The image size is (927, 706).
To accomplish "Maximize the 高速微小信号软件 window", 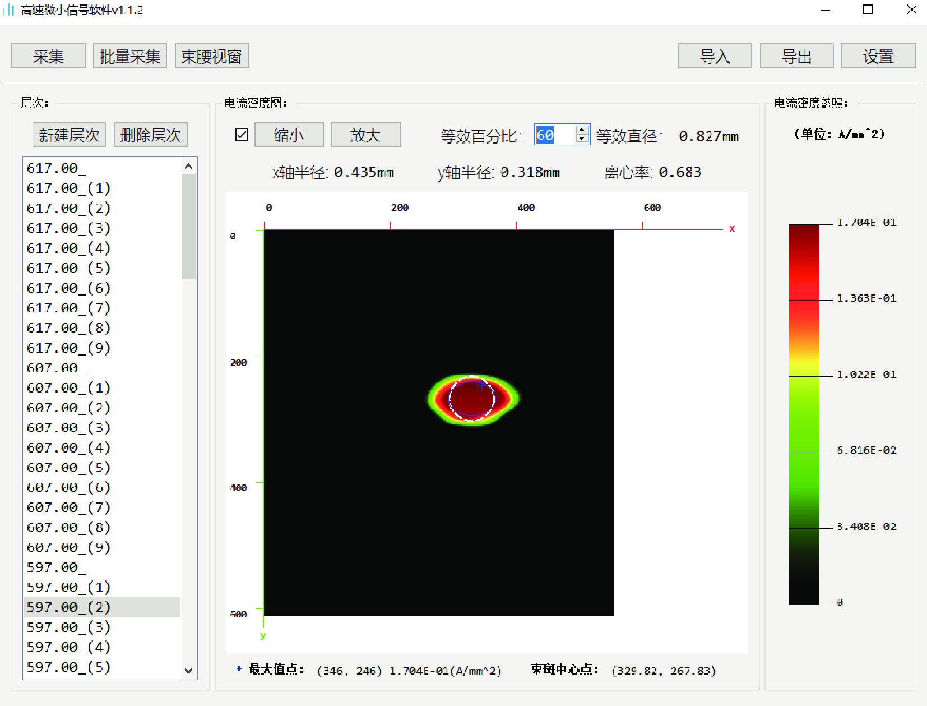I will pyautogui.click(x=868, y=10).
